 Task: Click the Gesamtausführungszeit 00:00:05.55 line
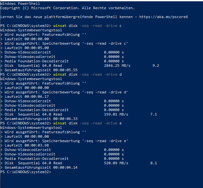39,70
